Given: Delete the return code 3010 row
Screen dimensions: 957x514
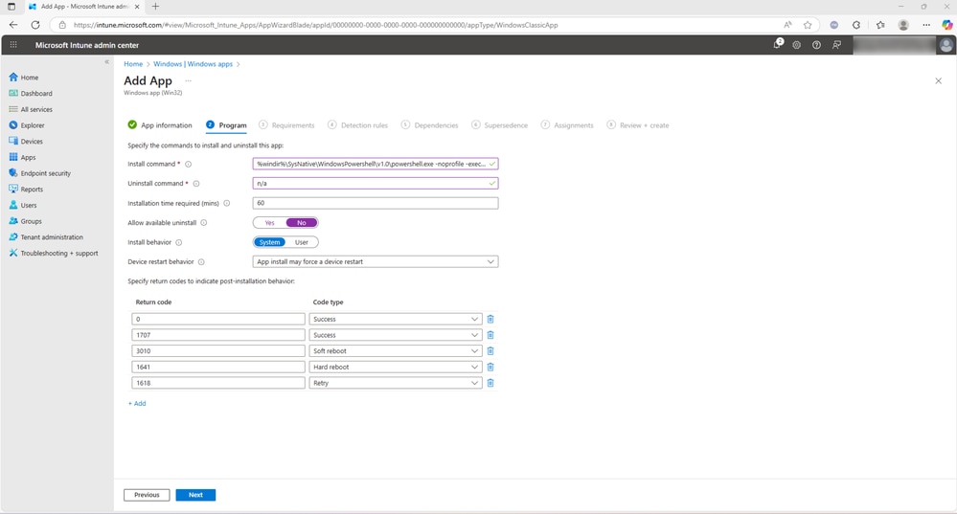Looking at the screenshot, I should pos(490,350).
